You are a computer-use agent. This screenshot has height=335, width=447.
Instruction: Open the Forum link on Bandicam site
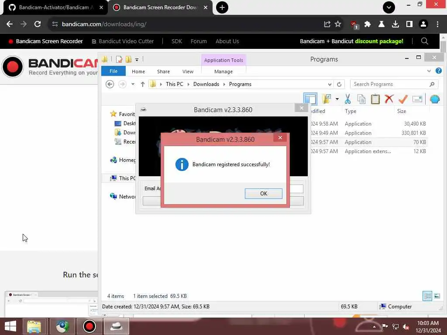pos(199,41)
